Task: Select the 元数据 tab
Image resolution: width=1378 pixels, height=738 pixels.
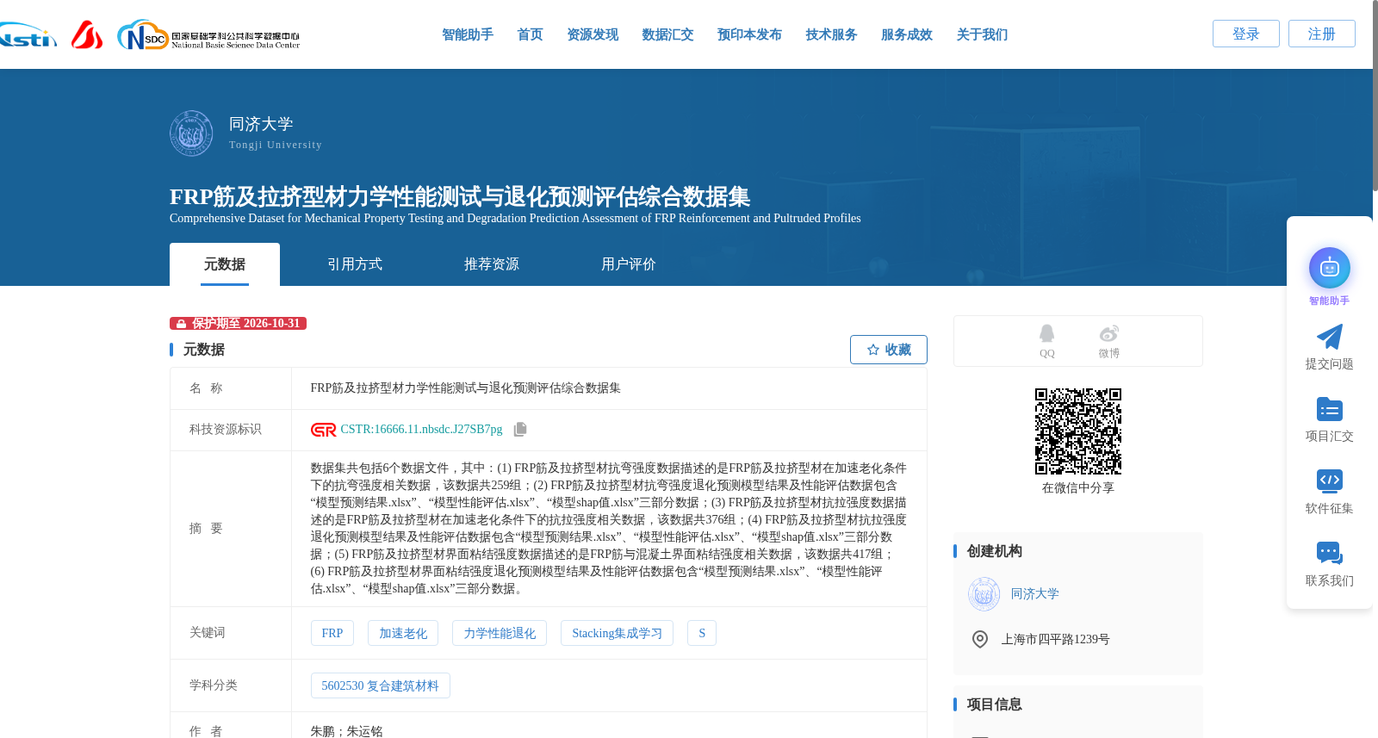Action: tap(225, 264)
